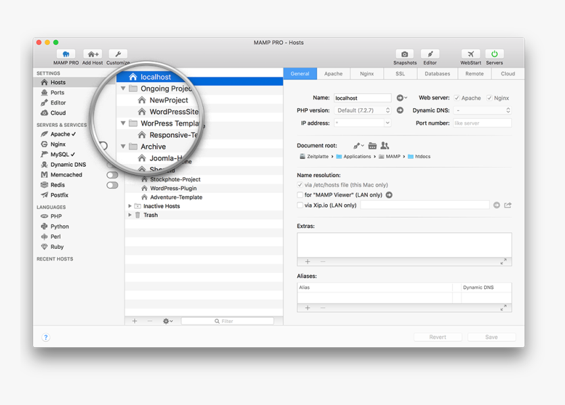The width and height of the screenshot is (565, 405).
Task: Switch to the General tab
Action: click(300, 74)
